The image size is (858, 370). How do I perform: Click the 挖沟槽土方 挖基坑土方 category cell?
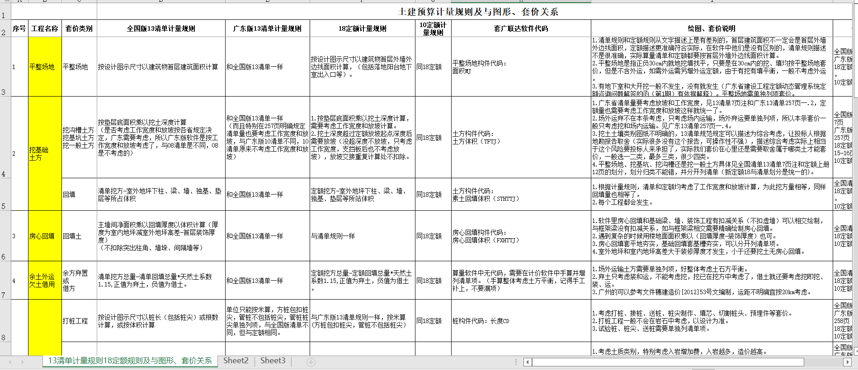tap(79, 137)
